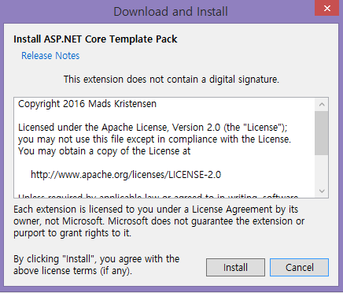
Task: Click the partially visible last license line
Action: pos(158,196)
